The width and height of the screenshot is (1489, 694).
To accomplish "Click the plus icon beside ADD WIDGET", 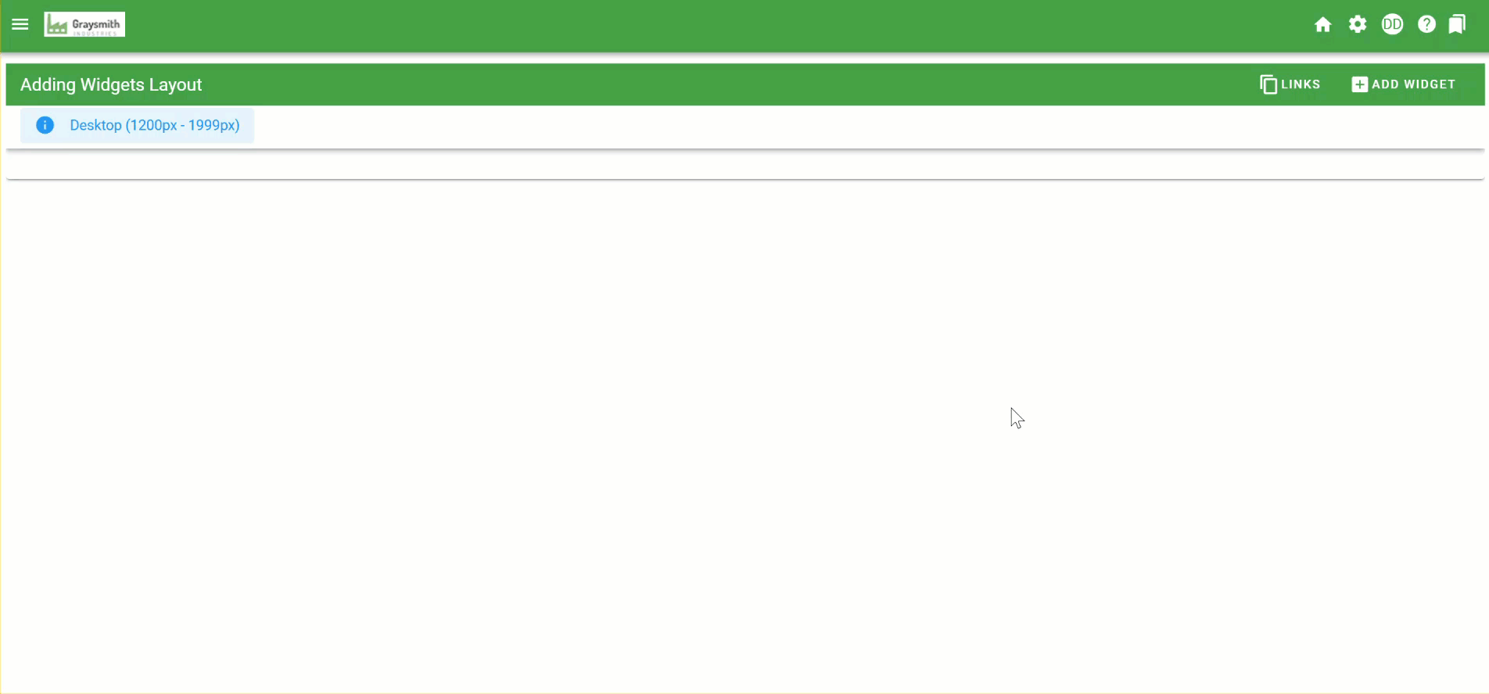I will [1360, 84].
